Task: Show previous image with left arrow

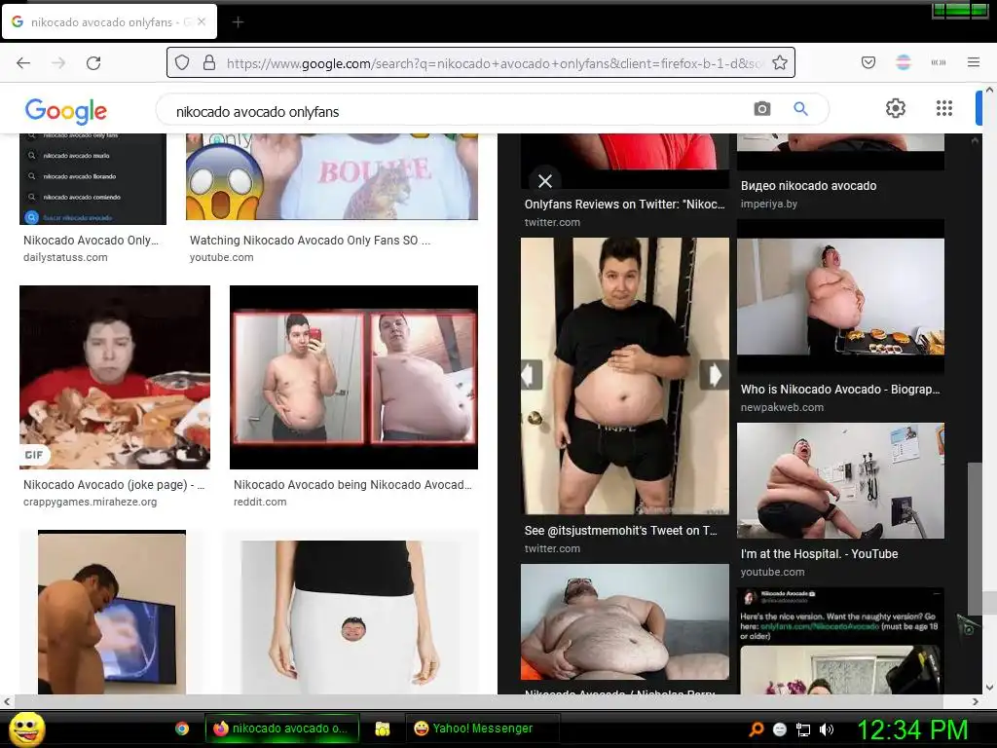Action: (532, 375)
